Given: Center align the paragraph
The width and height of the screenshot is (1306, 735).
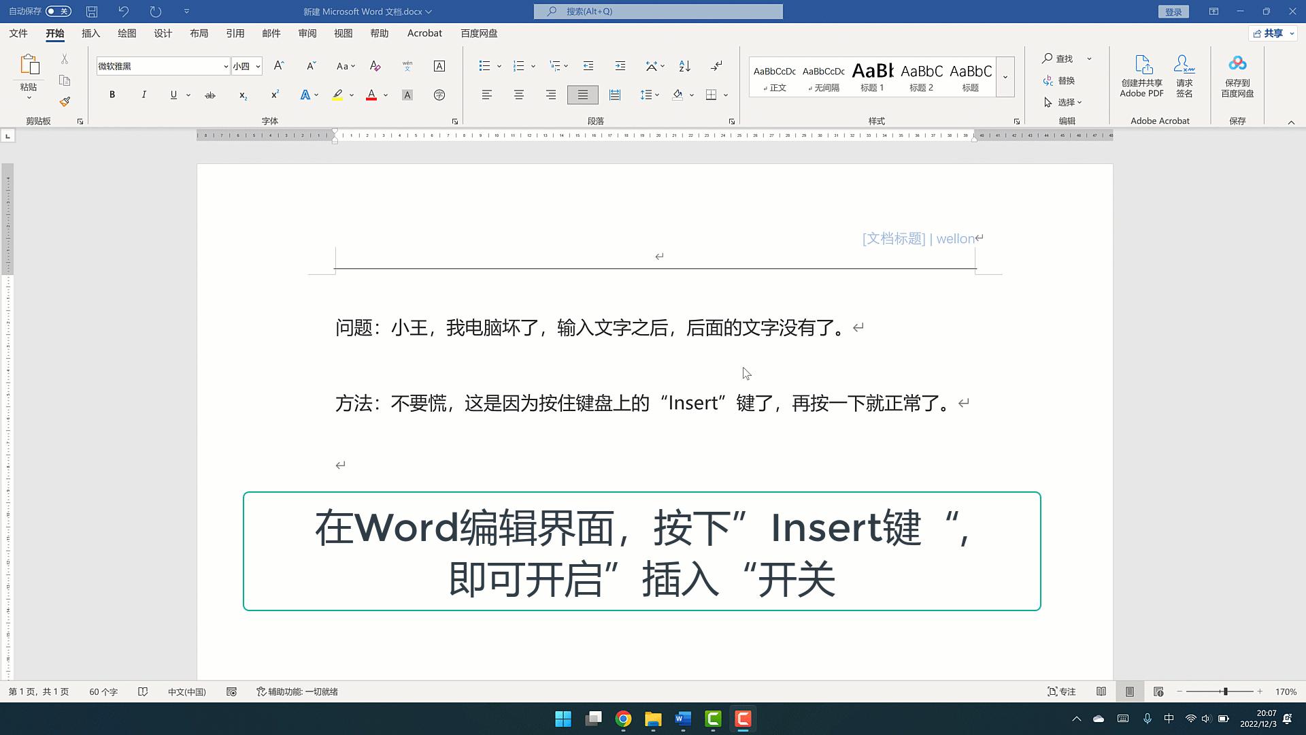Looking at the screenshot, I should [x=519, y=95].
